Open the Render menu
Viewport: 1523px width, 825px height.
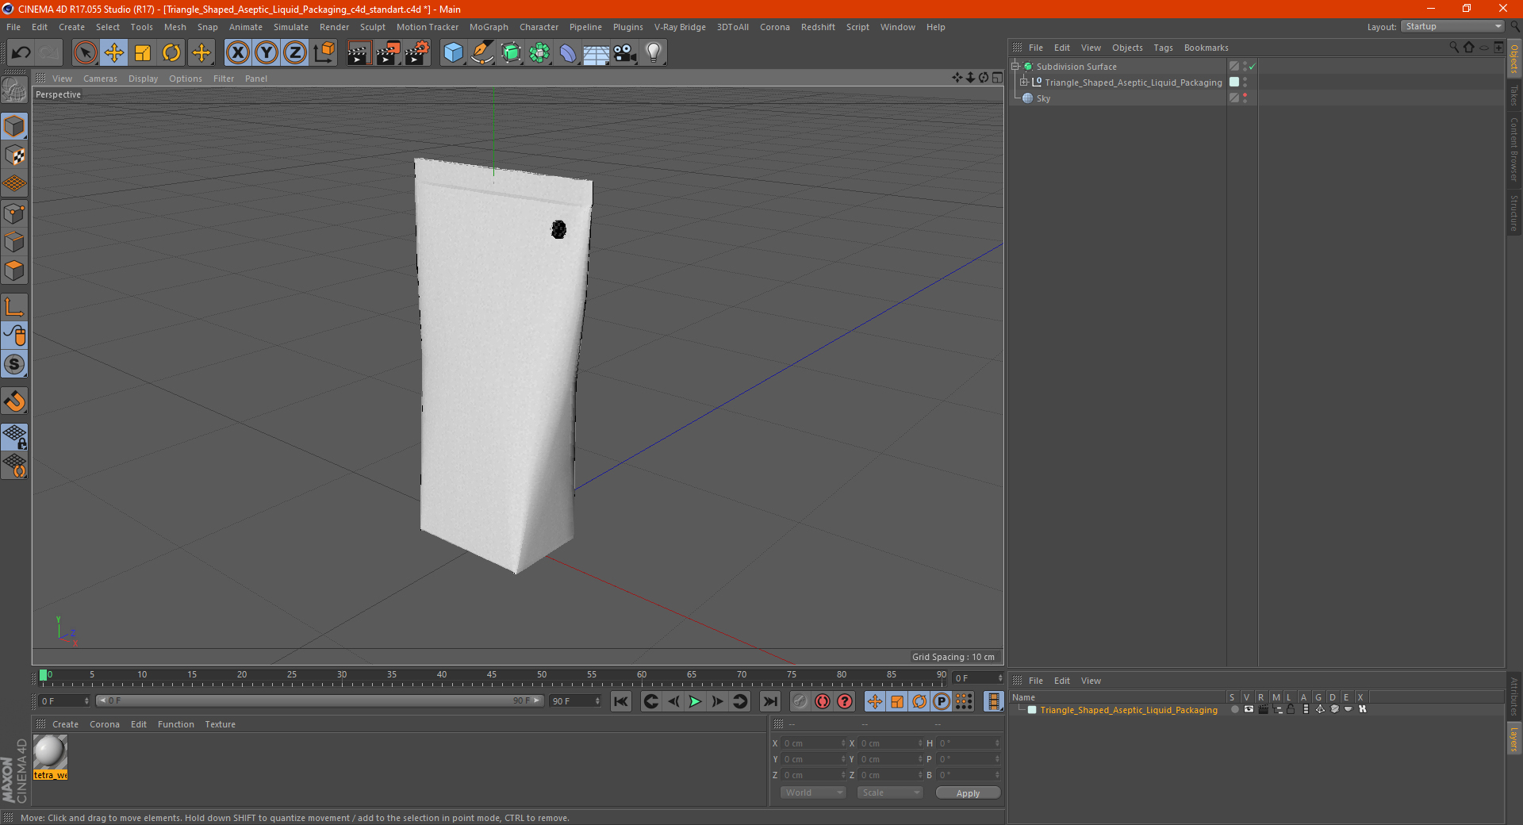pyautogui.click(x=334, y=27)
